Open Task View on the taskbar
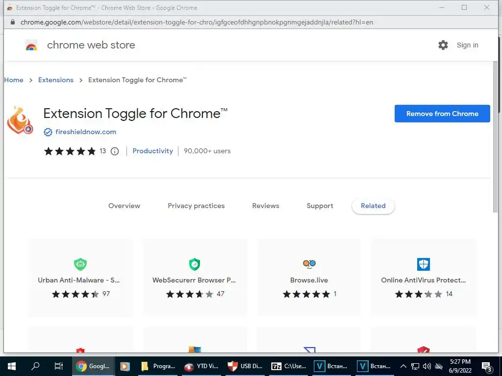 tap(59, 366)
